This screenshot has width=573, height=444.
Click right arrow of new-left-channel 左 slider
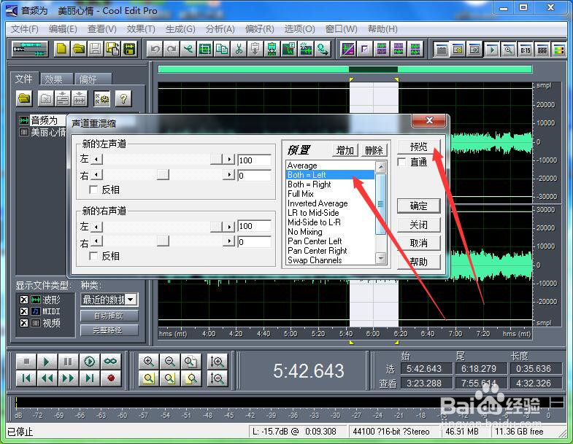click(229, 159)
